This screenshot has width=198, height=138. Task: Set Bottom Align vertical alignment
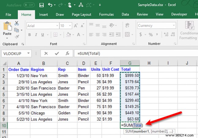tap(104, 27)
